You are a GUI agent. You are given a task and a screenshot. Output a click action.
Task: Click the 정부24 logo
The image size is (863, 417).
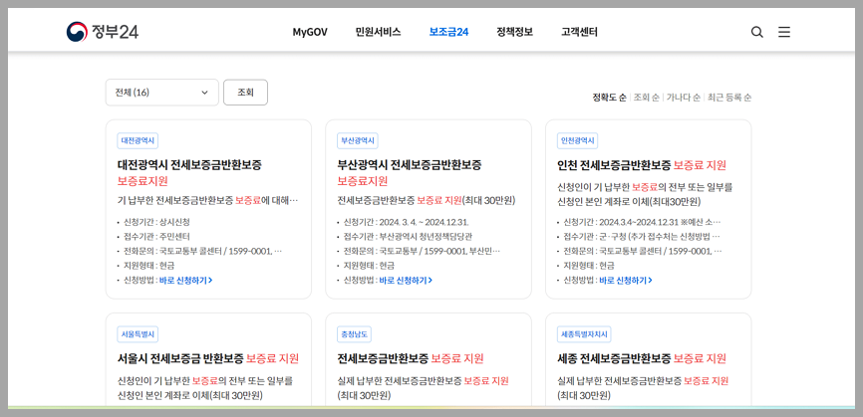point(103,32)
